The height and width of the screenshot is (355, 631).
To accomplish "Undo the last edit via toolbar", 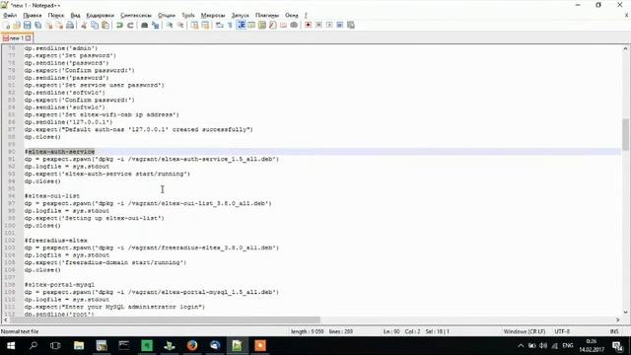I will tap(119, 25).
